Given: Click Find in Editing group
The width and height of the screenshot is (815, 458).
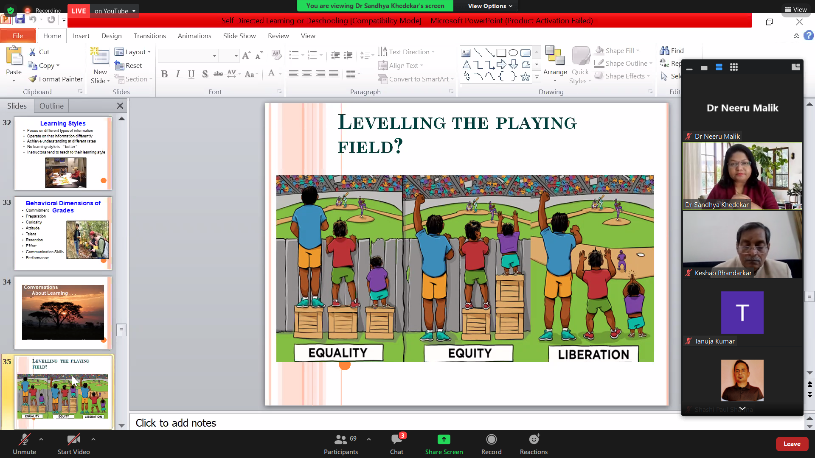Looking at the screenshot, I should tap(672, 50).
